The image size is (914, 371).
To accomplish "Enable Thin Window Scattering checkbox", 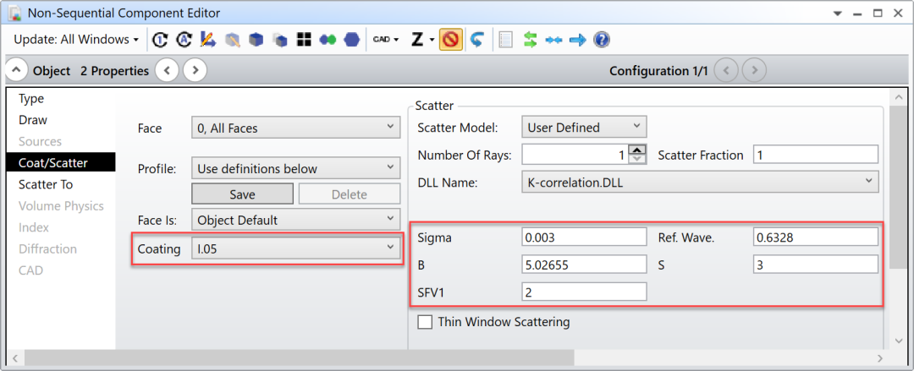I will coord(425,322).
